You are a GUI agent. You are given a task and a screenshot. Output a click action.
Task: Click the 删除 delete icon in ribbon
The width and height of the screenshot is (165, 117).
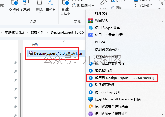(39, 2)
